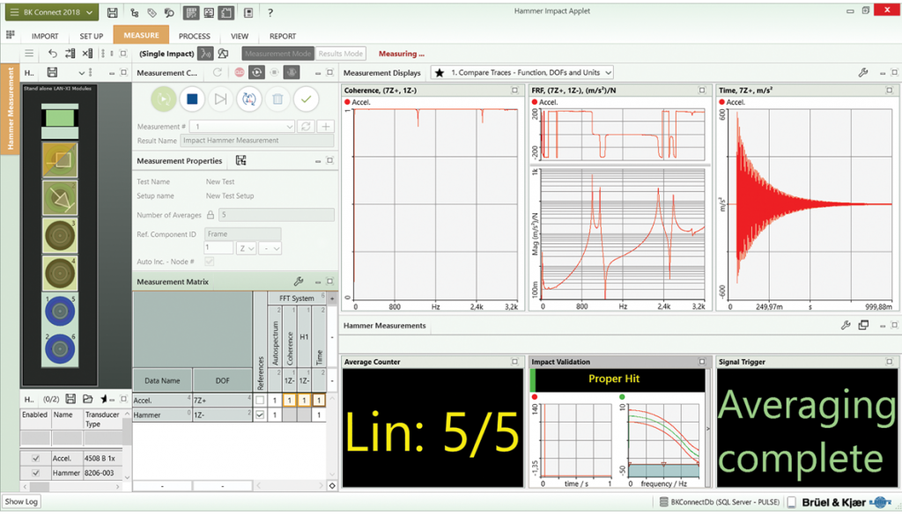Click the repeat measurement circular arrows icon

pyautogui.click(x=248, y=99)
